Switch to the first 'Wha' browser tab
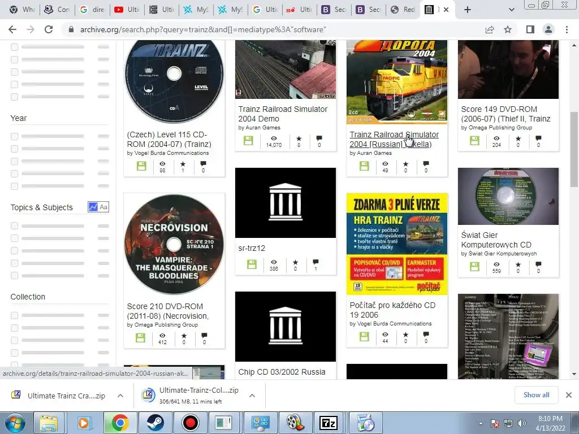This screenshot has height=434, width=579. (23, 10)
